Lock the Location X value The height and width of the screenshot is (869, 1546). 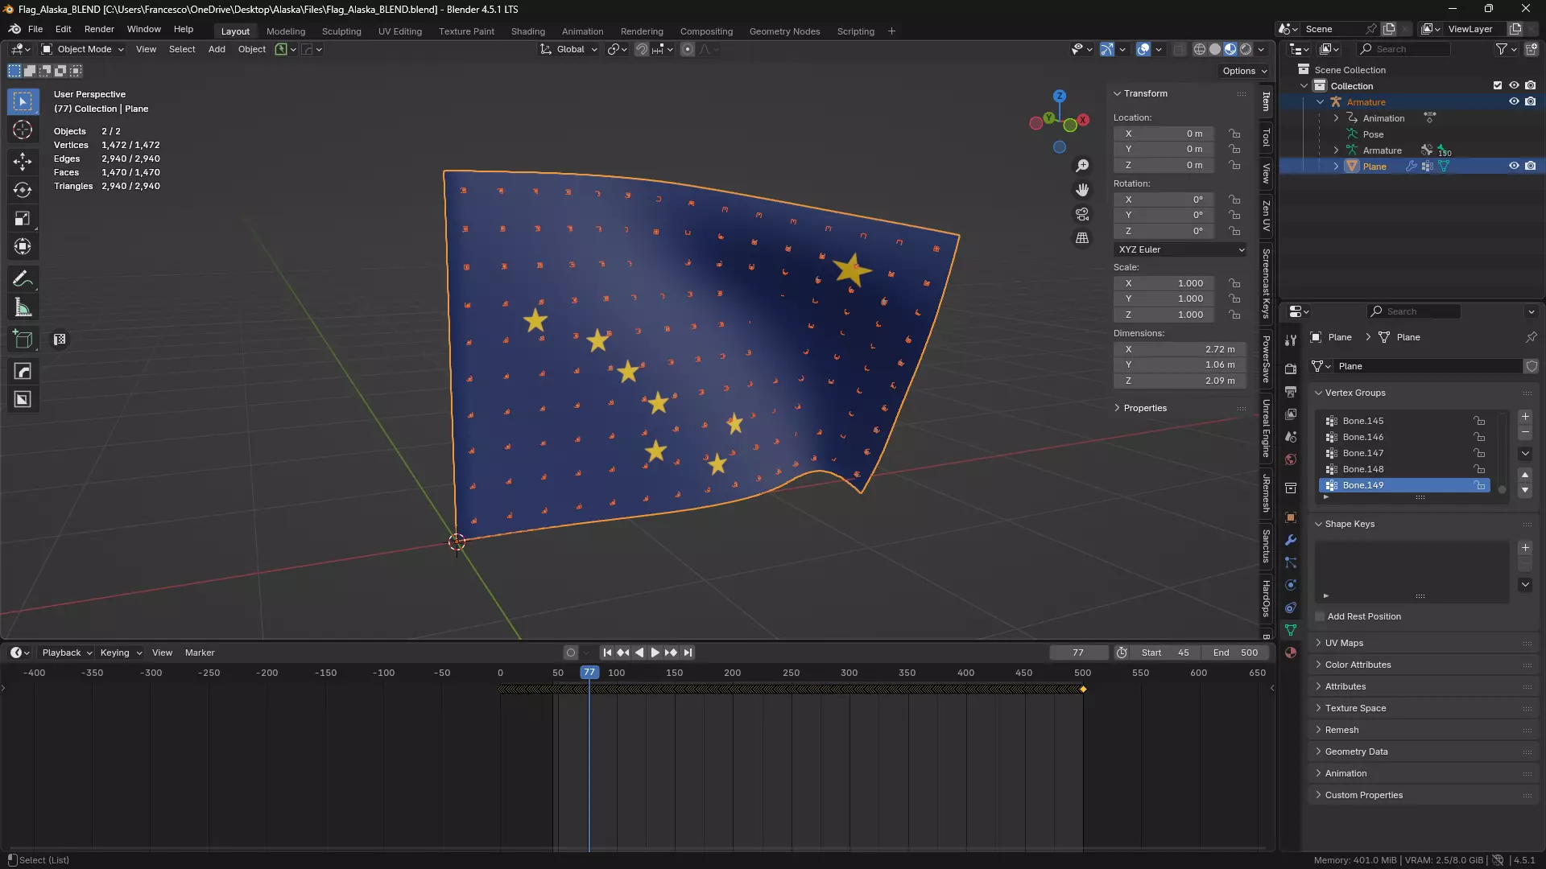click(1234, 134)
